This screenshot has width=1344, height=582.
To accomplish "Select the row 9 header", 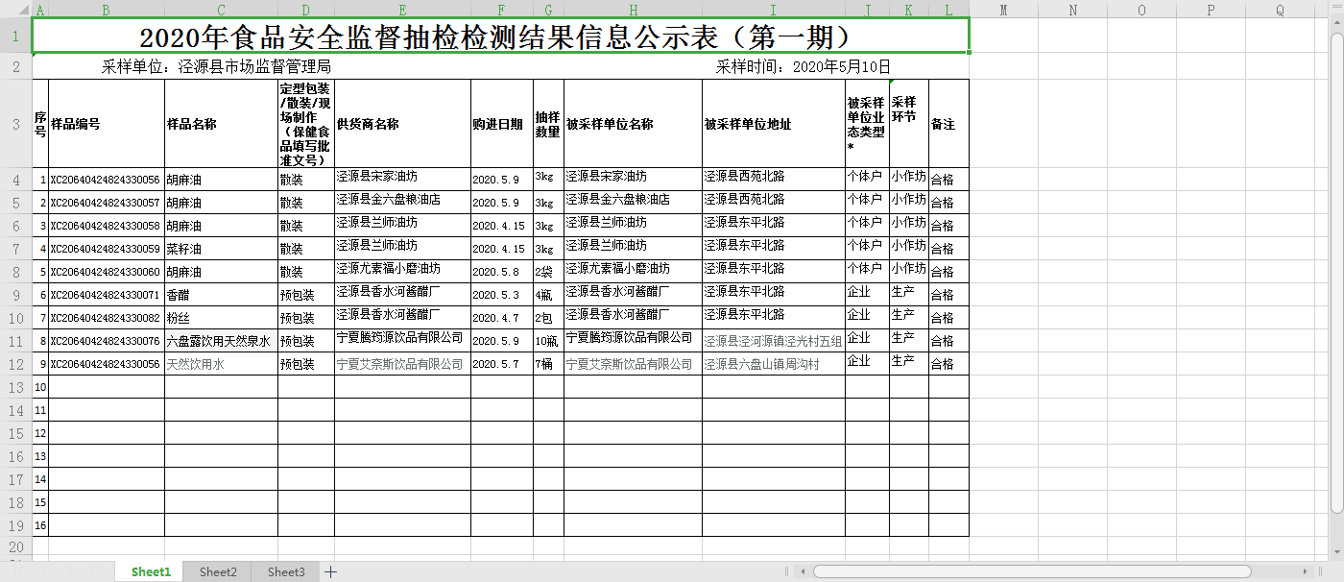I will [15, 295].
